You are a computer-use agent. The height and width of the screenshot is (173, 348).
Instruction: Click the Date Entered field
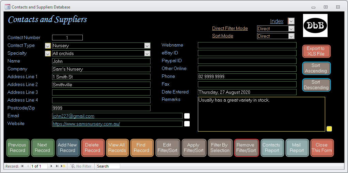(x=247, y=92)
